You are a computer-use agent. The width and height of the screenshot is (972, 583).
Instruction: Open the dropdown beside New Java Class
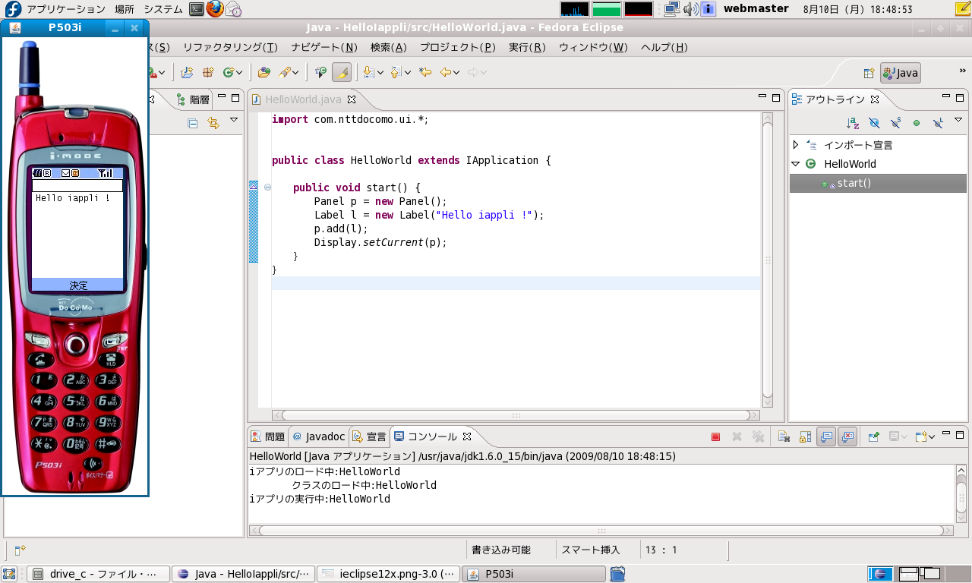(x=239, y=73)
